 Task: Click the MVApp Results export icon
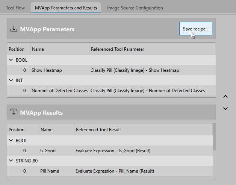pyautogui.click(x=14, y=112)
